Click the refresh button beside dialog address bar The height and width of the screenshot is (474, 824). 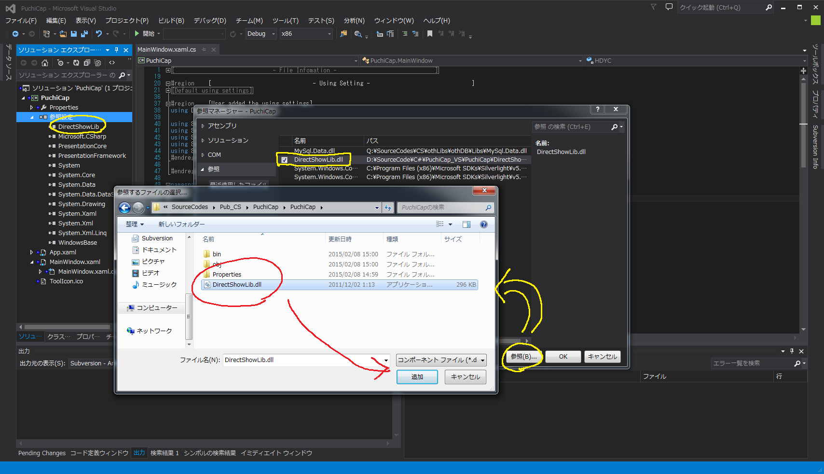[388, 208]
